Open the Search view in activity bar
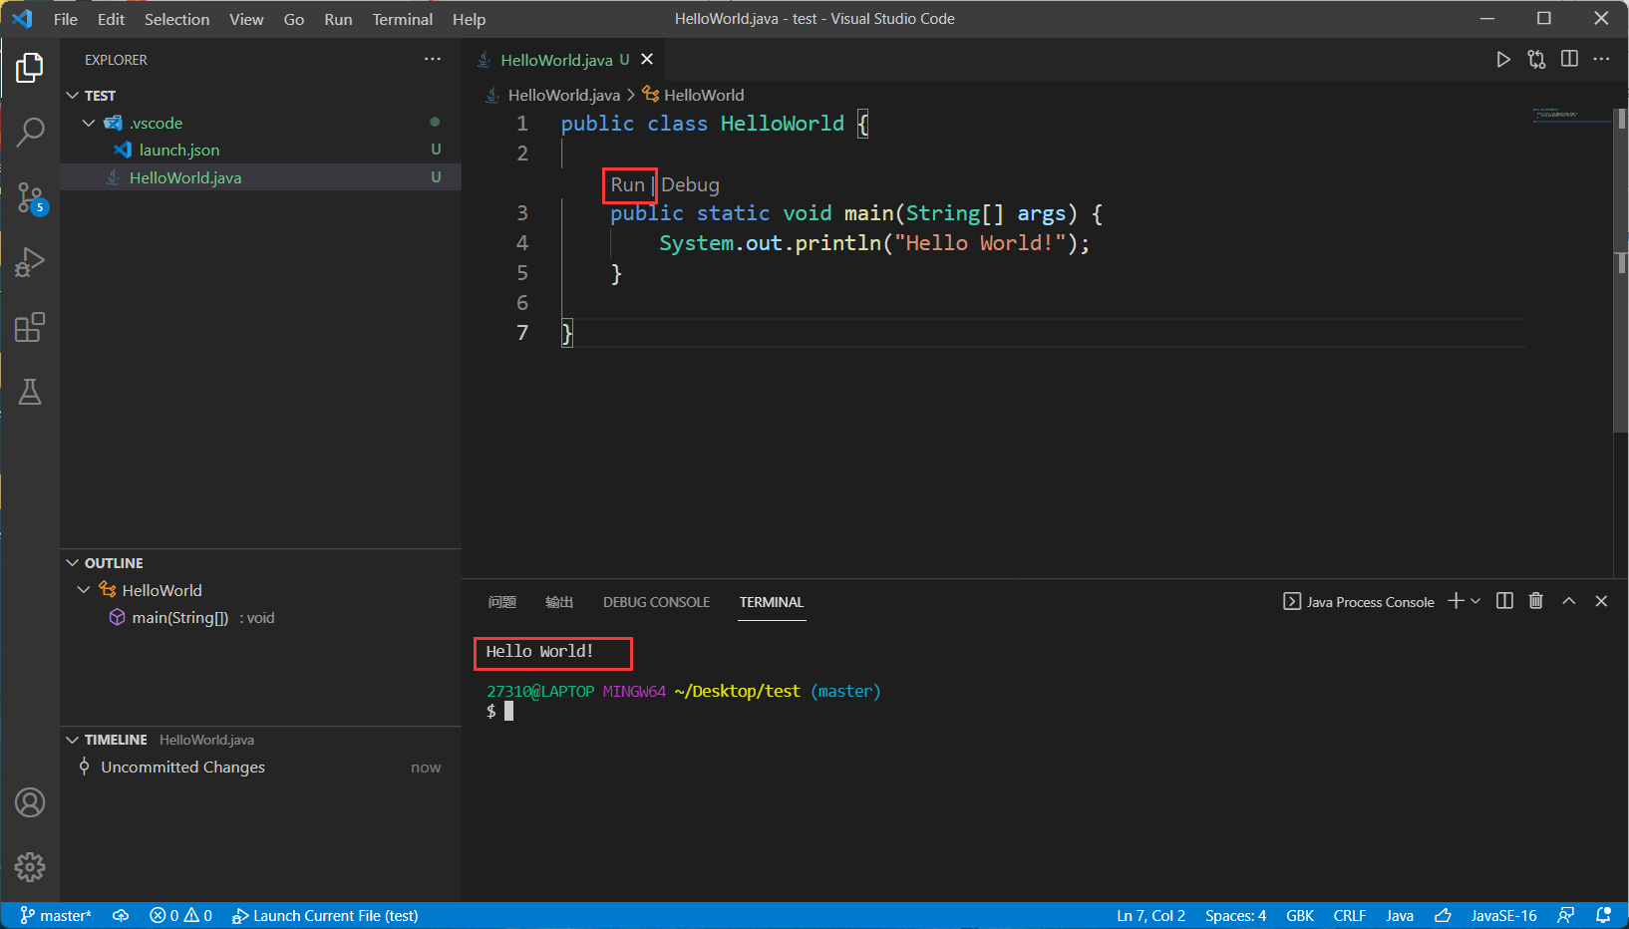The image size is (1629, 929). (x=30, y=132)
